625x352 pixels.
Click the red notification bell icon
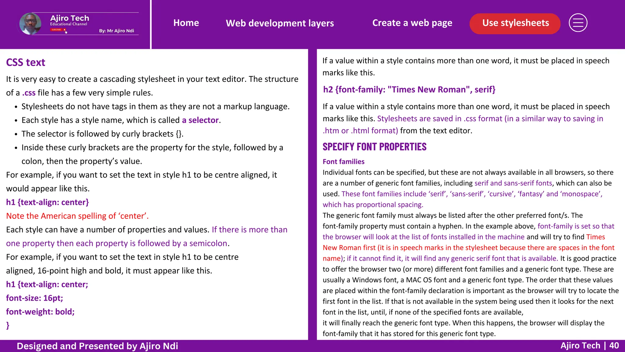point(64,30)
